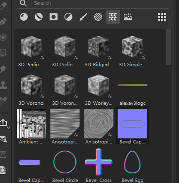
Task: Select the Bevel Capsule half-bar thumbnail
Action: (x=29, y=162)
